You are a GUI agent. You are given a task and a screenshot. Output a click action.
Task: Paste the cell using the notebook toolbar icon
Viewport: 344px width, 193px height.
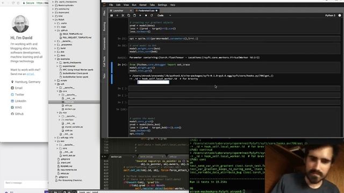point(134,16)
